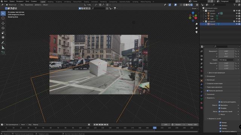Activate the Cursor tool in the left toolbar

pos(3,18)
